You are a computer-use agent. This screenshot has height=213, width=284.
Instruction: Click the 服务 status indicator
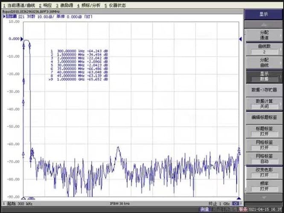tap(243, 210)
